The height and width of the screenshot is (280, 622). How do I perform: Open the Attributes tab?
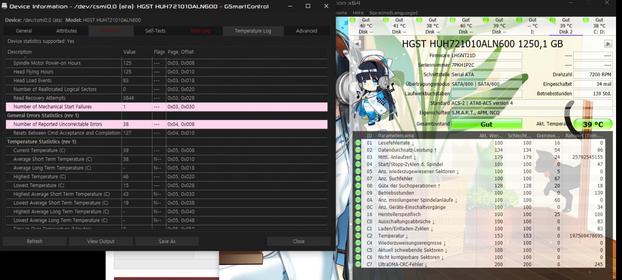pos(67,31)
